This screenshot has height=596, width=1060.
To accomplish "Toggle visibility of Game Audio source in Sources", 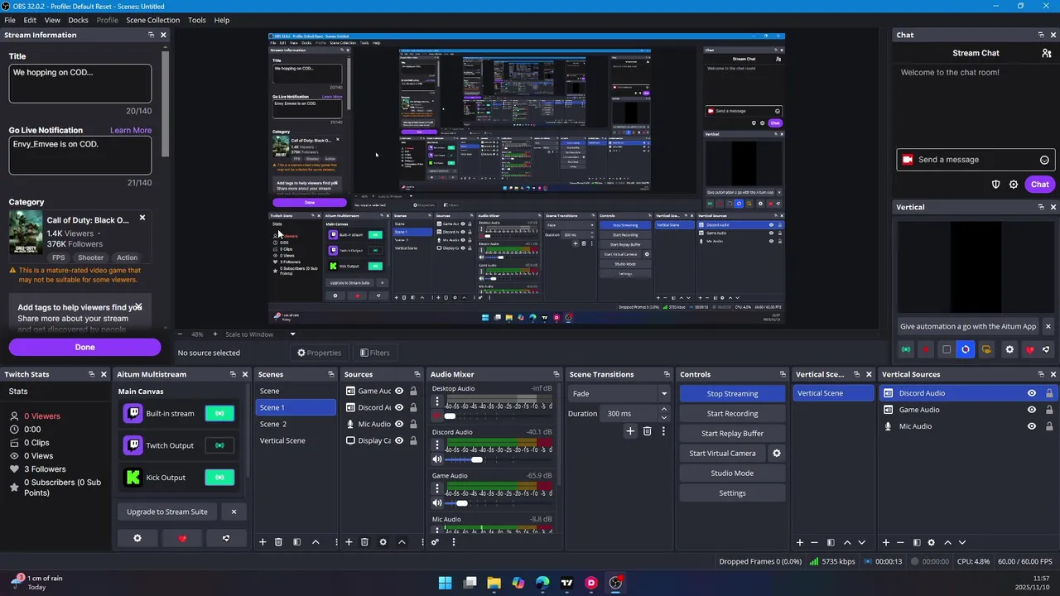I will (399, 392).
